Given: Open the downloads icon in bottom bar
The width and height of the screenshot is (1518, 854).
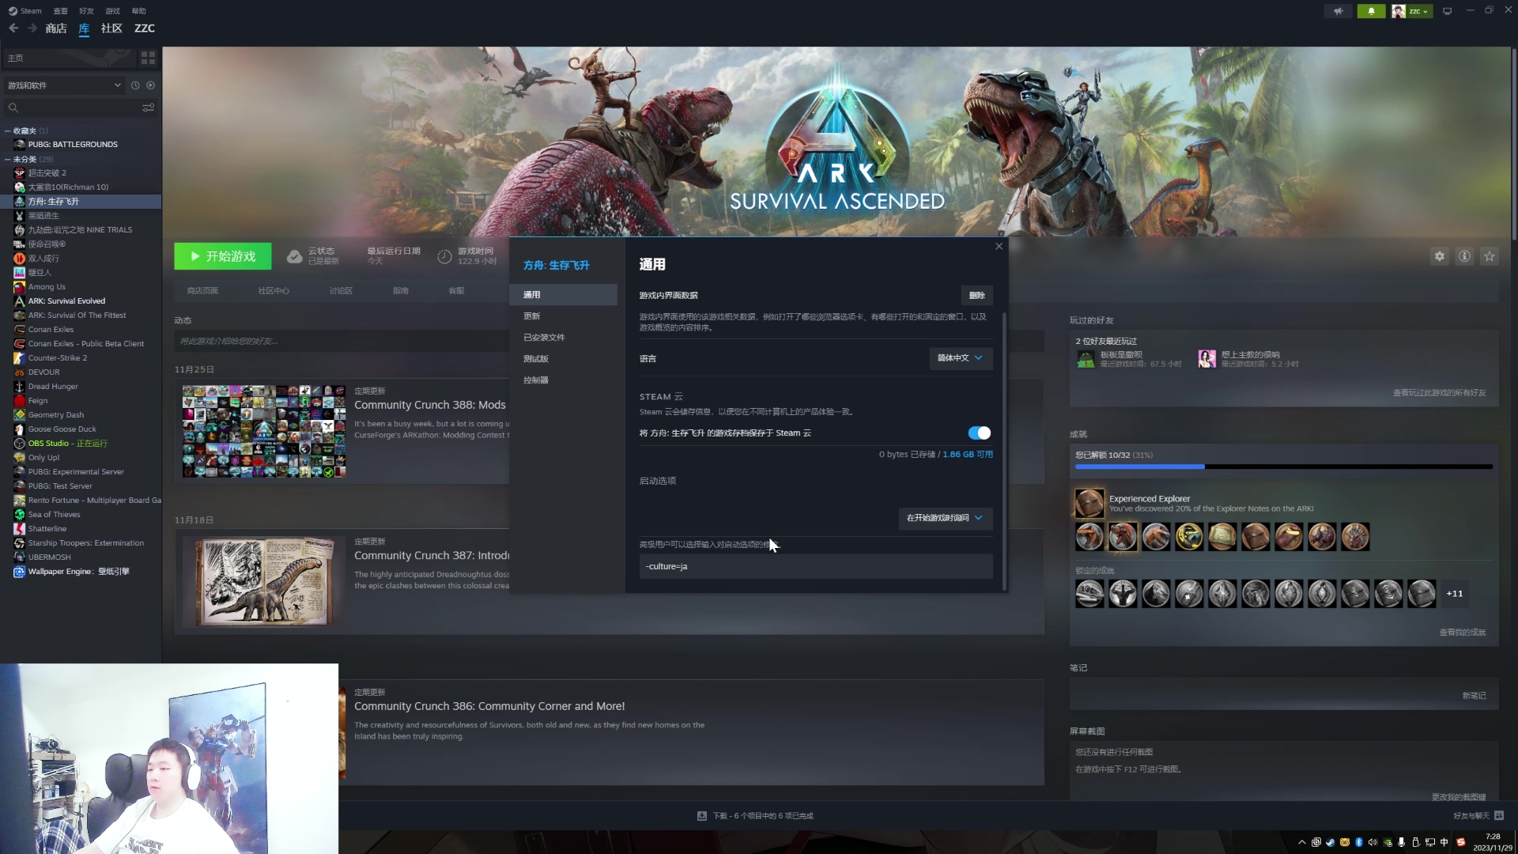Looking at the screenshot, I should click(702, 815).
